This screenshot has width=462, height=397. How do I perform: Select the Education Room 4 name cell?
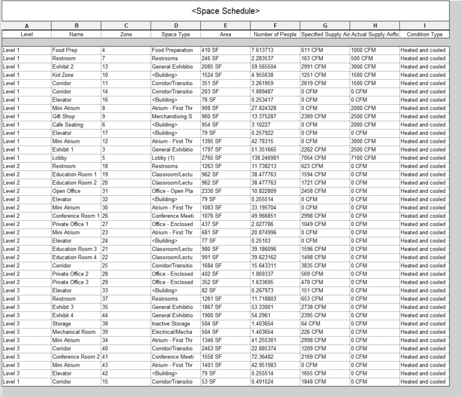coord(76,257)
